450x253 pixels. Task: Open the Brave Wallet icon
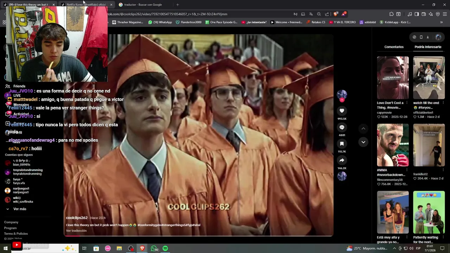click(424, 14)
